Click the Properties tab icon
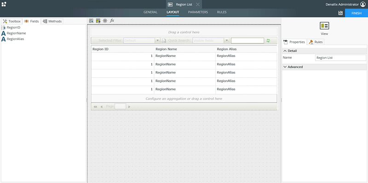 tap(286, 42)
